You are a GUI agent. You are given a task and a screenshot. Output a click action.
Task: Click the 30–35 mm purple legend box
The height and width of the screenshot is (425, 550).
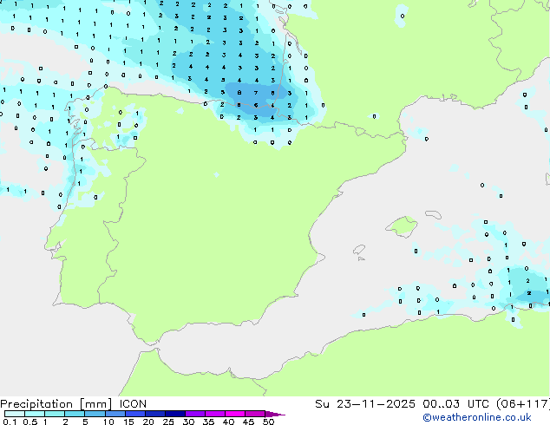point(194,414)
